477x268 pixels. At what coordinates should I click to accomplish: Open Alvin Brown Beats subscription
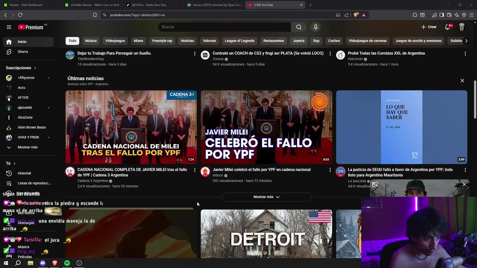pyautogui.click(x=28, y=127)
